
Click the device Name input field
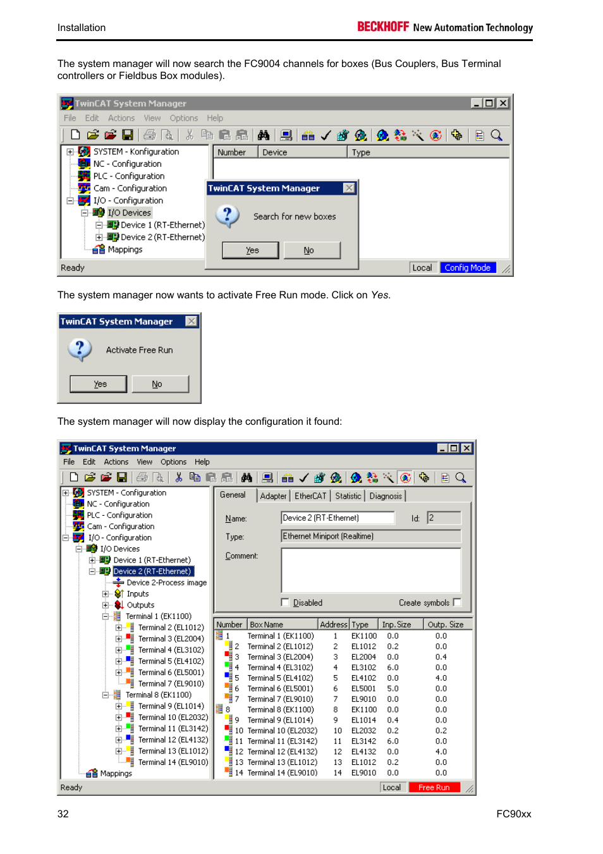pos(338,518)
